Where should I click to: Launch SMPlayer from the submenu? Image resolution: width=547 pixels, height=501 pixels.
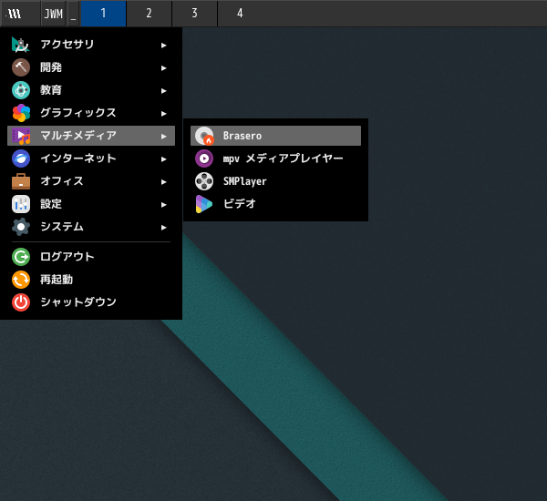[x=275, y=181]
